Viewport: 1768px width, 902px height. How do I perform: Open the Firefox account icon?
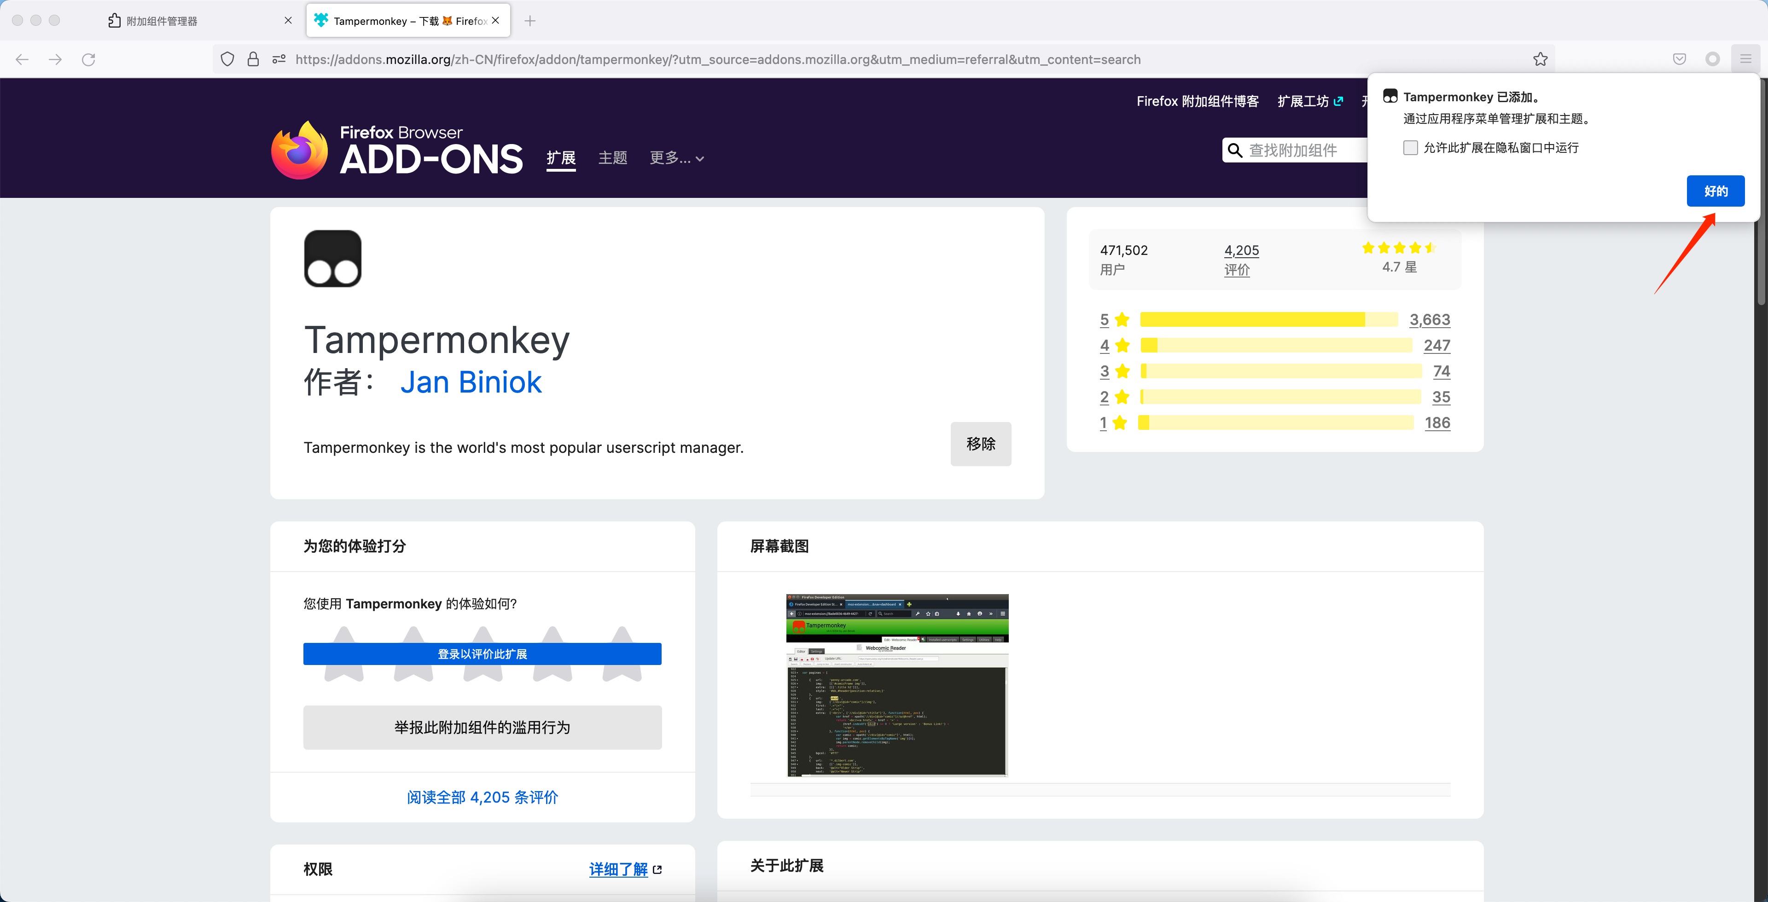[1713, 60]
